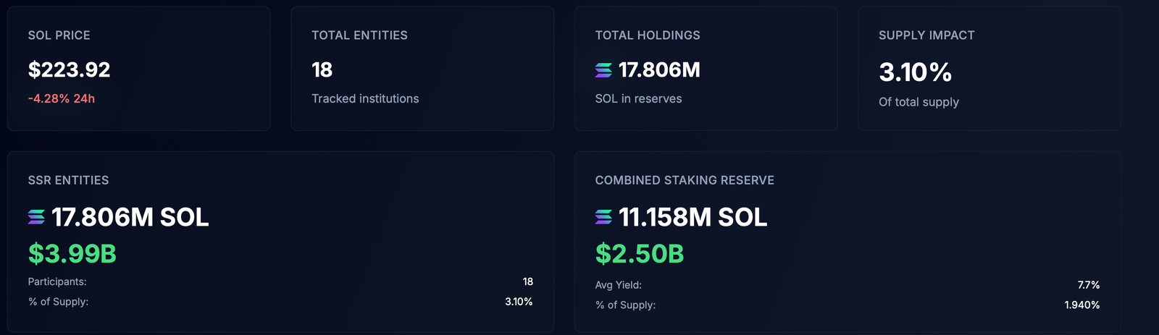Click the SOL PRICE card heading
This screenshot has width=1159, height=335.
pyautogui.click(x=59, y=35)
